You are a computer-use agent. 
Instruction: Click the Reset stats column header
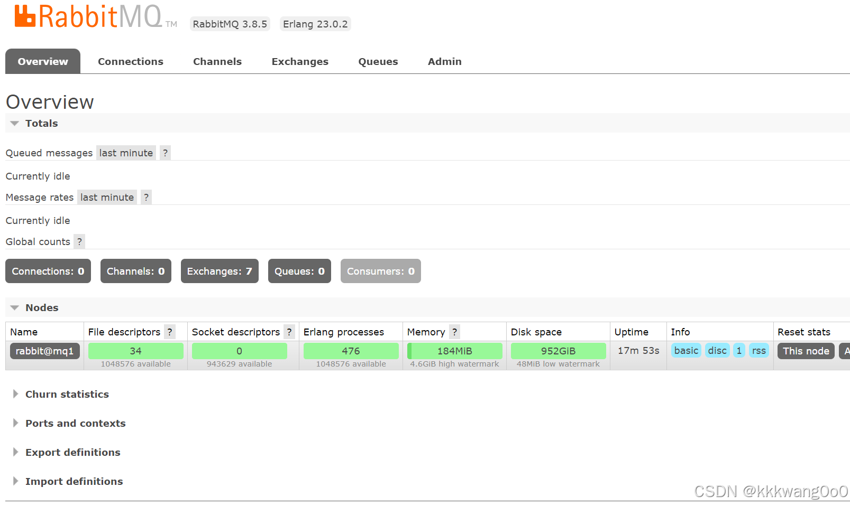[x=804, y=332]
